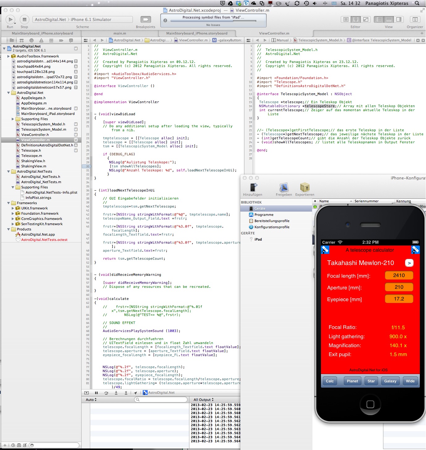Pause program execution in debug bar
Viewport: 426px width, 450px height.
pos(96,393)
